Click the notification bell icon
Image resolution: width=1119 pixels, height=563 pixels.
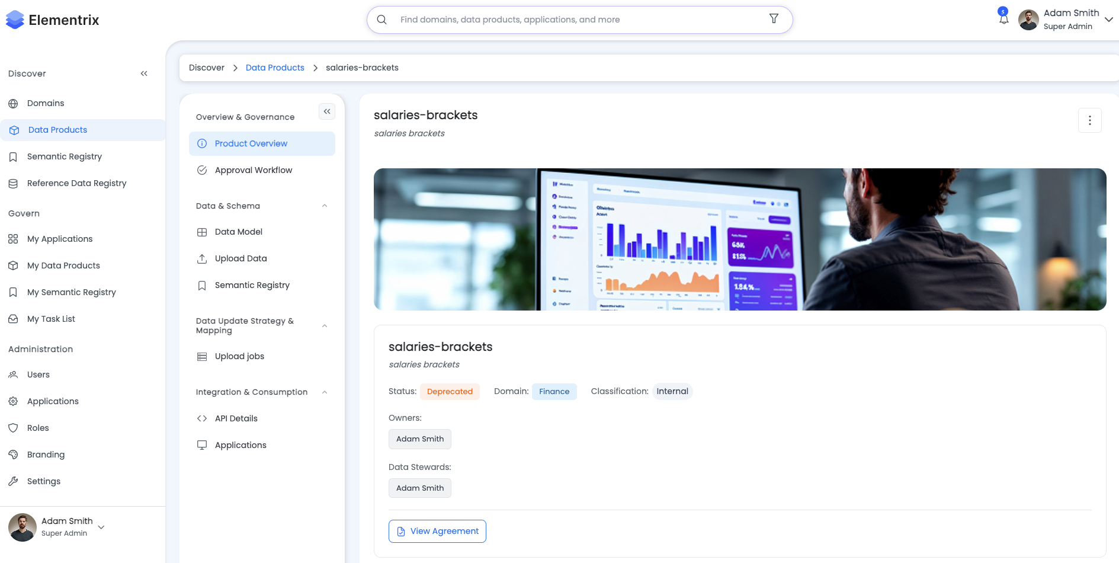click(x=1003, y=19)
